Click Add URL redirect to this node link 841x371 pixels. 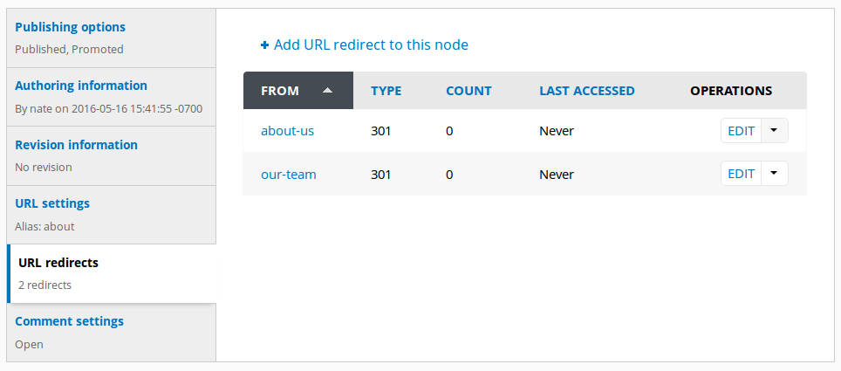point(371,45)
